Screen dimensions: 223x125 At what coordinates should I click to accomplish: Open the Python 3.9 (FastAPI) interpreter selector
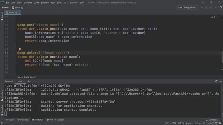[x=206, y=123]
